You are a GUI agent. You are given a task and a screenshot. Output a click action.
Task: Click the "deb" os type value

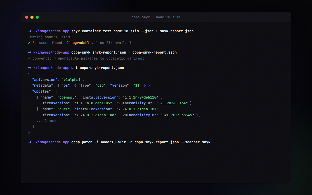click(x=101, y=86)
